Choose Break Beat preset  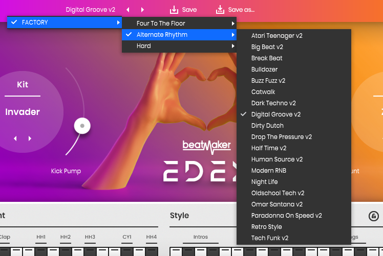(x=294, y=58)
